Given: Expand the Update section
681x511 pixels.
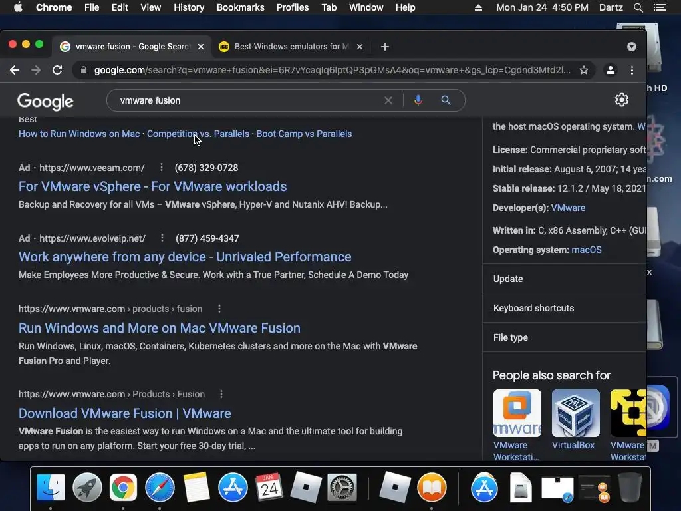Looking at the screenshot, I should point(565,279).
